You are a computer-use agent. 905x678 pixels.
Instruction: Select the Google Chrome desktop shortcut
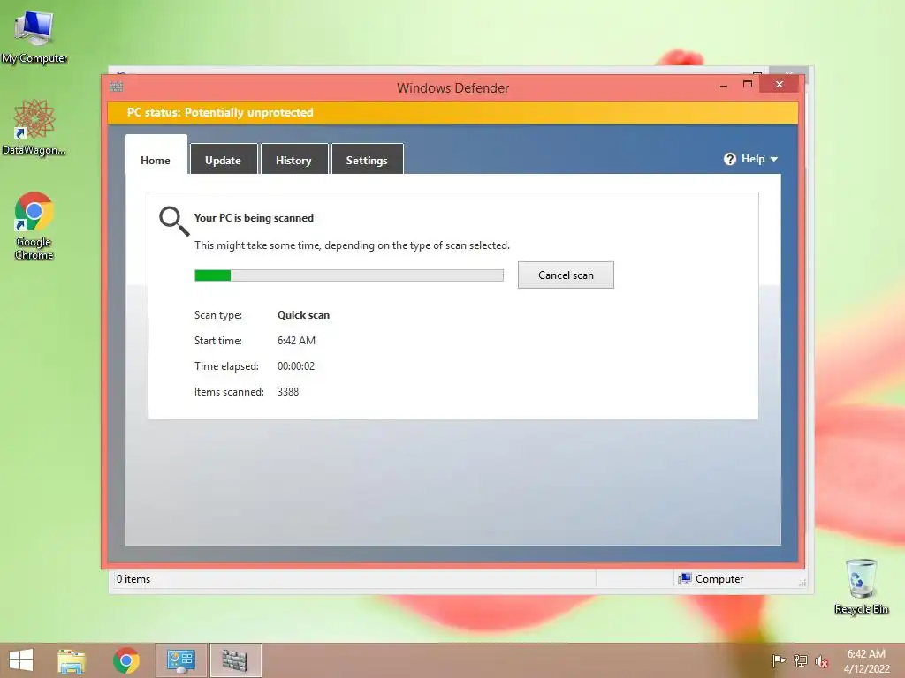click(x=34, y=225)
